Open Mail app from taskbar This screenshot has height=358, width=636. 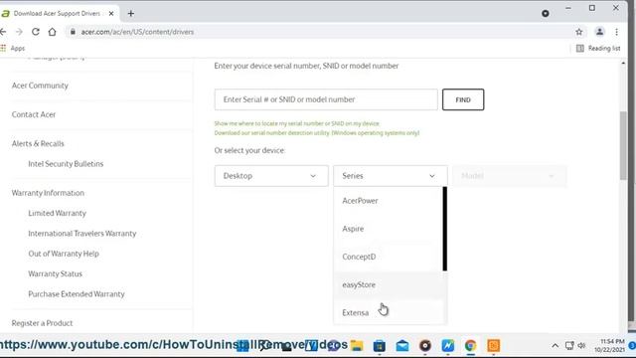pyautogui.click(x=402, y=345)
